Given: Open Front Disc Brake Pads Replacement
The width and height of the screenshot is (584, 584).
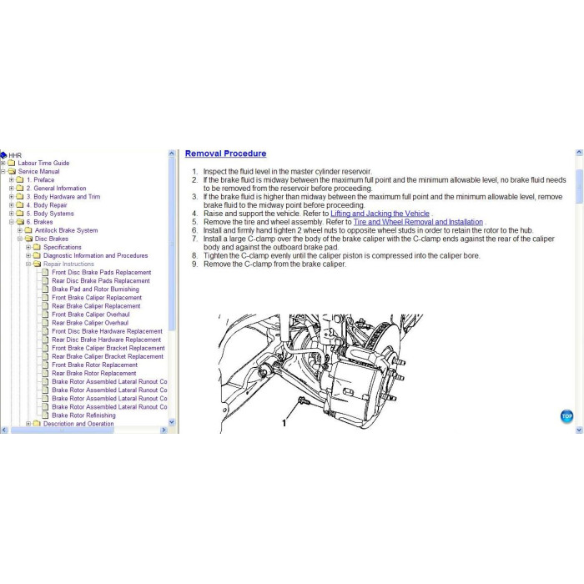Looking at the screenshot, I should click(101, 272).
